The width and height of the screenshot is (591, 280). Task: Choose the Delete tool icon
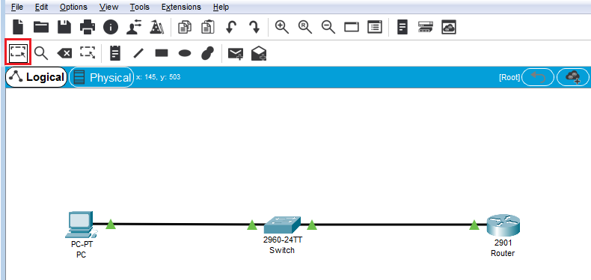(64, 54)
